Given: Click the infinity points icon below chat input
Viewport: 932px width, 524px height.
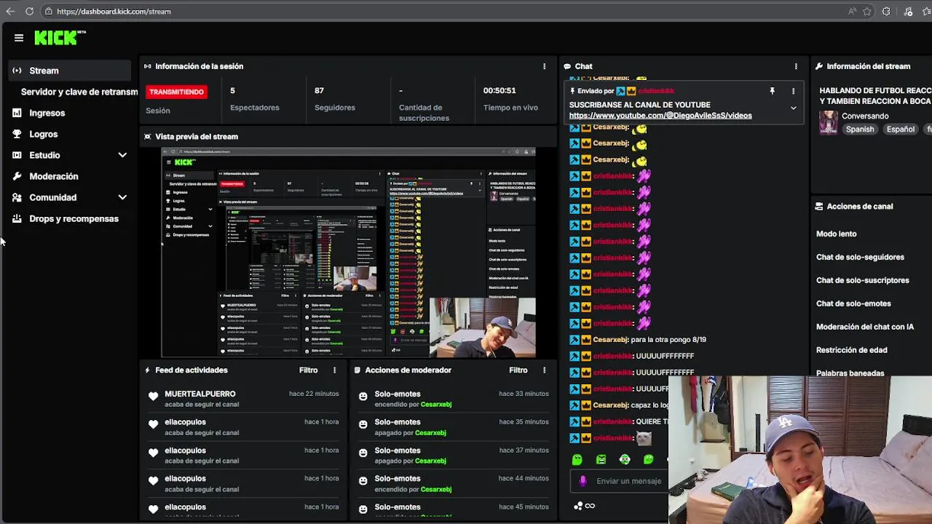Looking at the screenshot, I should pyautogui.click(x=590, y=506).
